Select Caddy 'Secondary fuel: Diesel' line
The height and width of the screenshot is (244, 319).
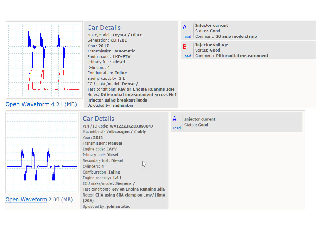[103, 160]
